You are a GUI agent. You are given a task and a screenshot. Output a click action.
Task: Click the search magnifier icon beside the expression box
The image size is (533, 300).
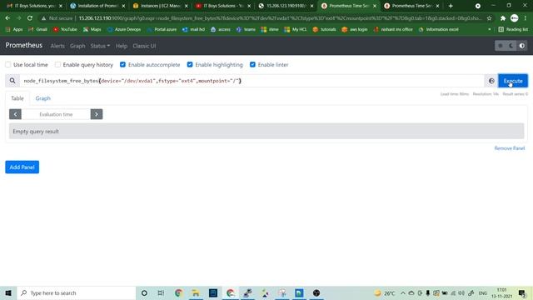click(12, 81)
